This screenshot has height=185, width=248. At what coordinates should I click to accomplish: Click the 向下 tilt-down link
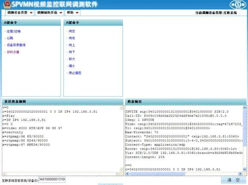[72, 52]
